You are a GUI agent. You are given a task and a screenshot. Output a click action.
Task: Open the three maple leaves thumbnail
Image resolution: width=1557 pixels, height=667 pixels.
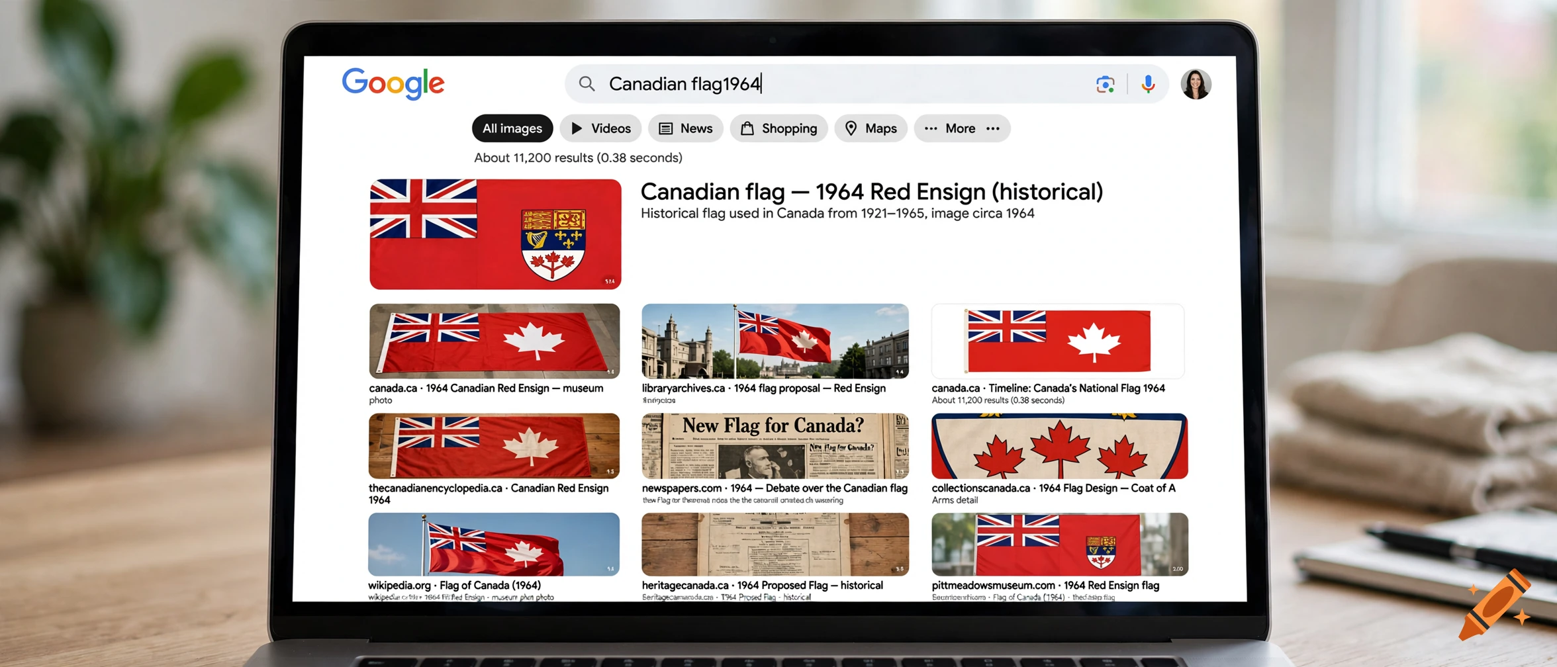pyautogui.click(x=1059, y=446)
